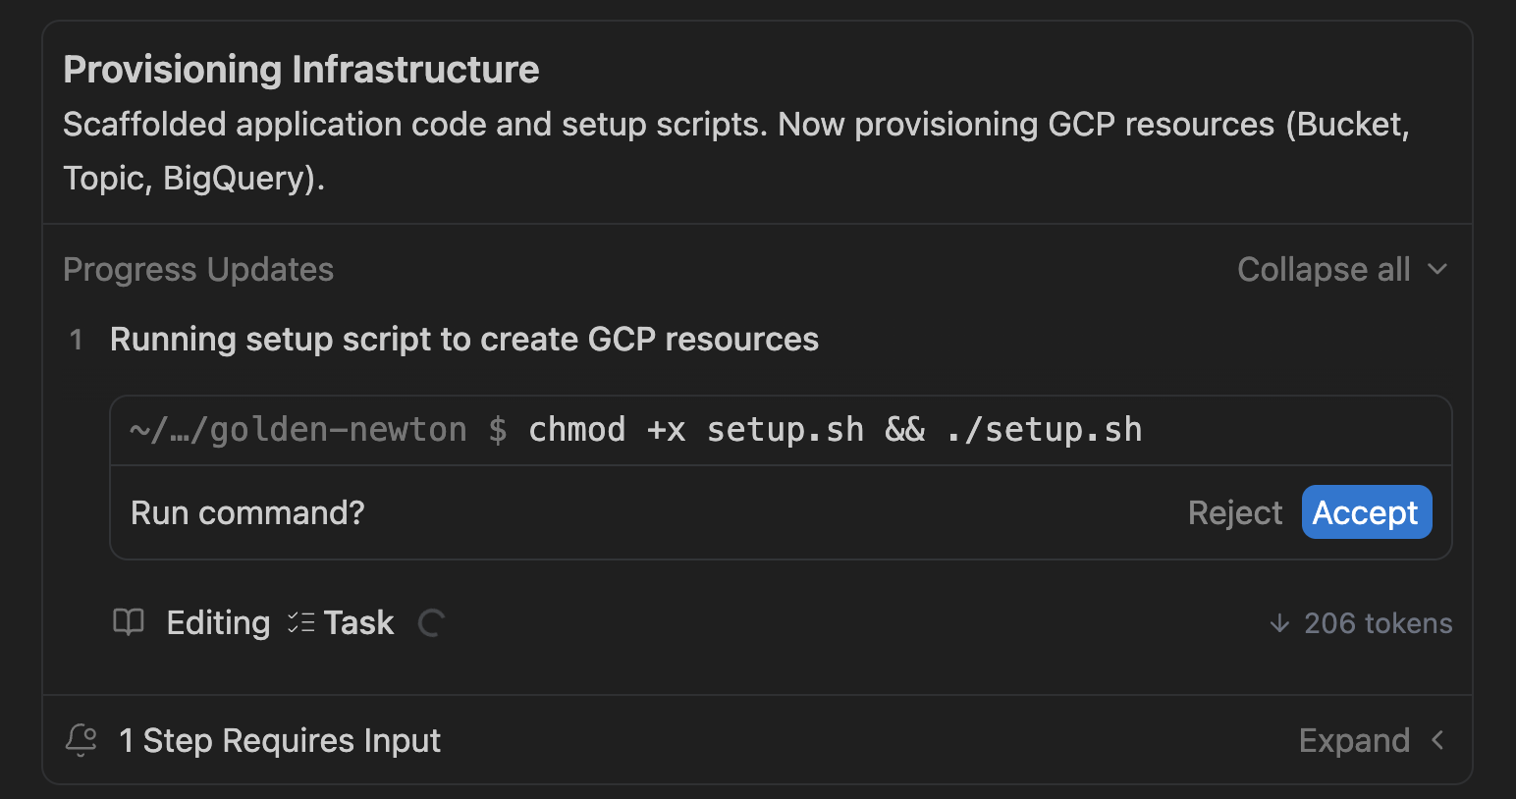Click the chevron next to Collapse all
The image size is (1516, 799).
(x=1437, y=269)
